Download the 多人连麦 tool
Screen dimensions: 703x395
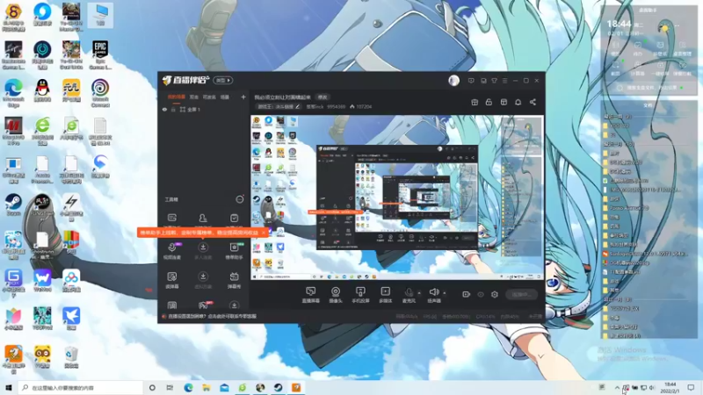pos(203,251)
